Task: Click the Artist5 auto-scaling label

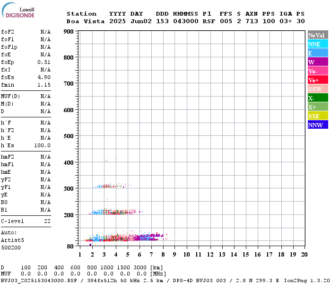Action: tap(12, 240)
